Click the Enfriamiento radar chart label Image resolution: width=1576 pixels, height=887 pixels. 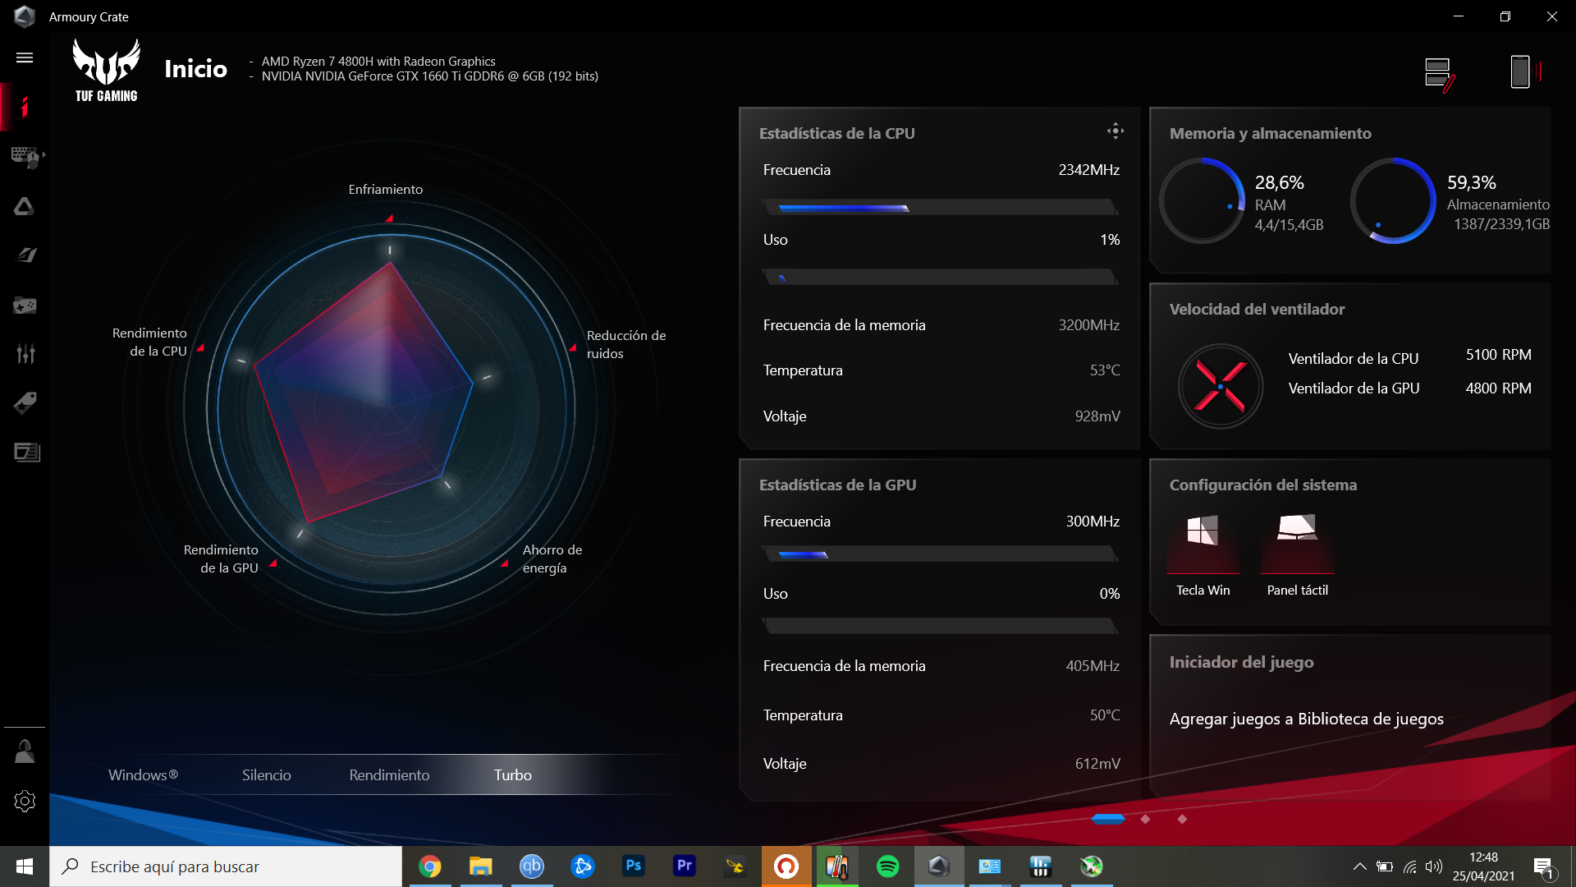(385, 189)
